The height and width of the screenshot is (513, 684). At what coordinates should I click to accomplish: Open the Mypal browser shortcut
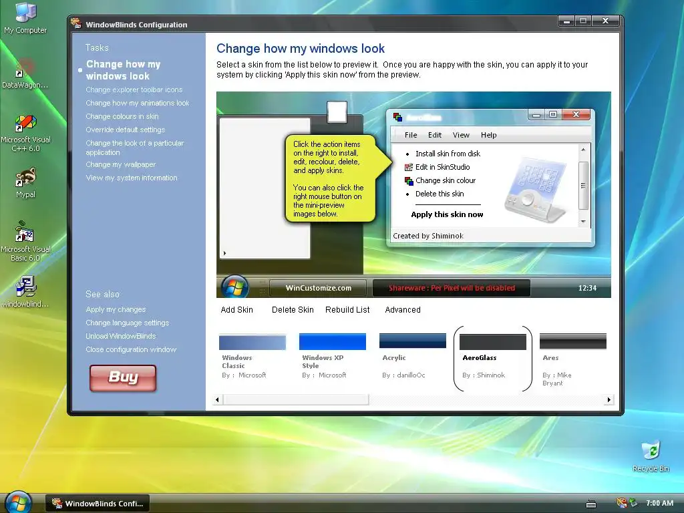point(25,183)
